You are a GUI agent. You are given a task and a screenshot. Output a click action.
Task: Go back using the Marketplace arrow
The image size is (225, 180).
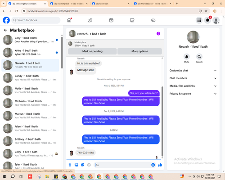5,30
